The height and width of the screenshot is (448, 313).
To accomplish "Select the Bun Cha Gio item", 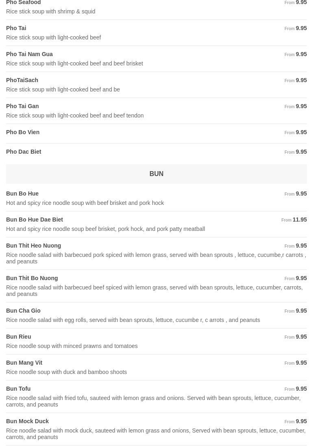I will coord(23,311).
